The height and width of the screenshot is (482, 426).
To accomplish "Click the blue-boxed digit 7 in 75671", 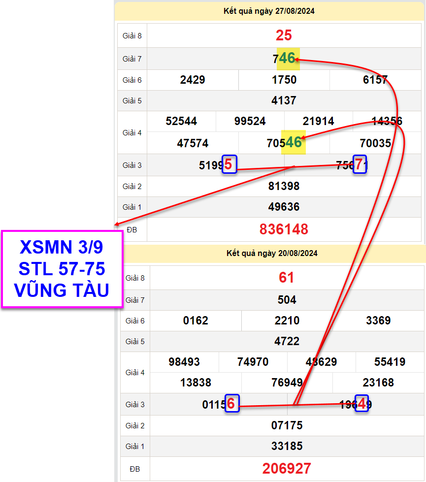I will coord(360,164).
